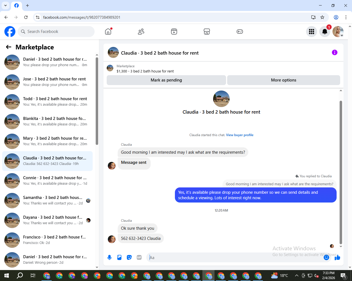Open a new browser tab
Viewport: 352px width, 281px height.
(28, 5)
